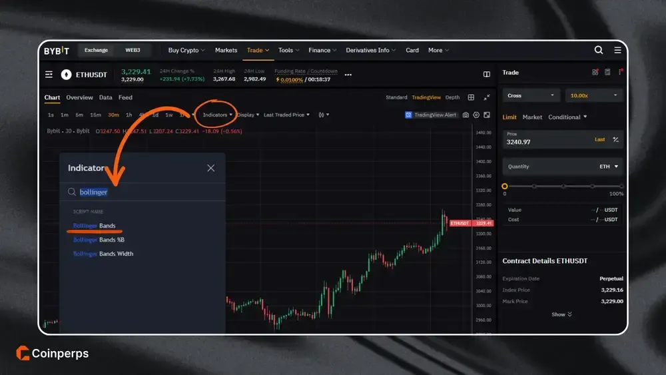
Task: Open the hamburger menu at top right
Action: [617, 50]
